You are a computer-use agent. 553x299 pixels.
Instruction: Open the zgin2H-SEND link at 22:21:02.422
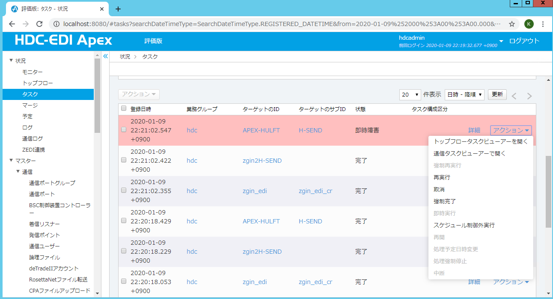click(262, 161)
